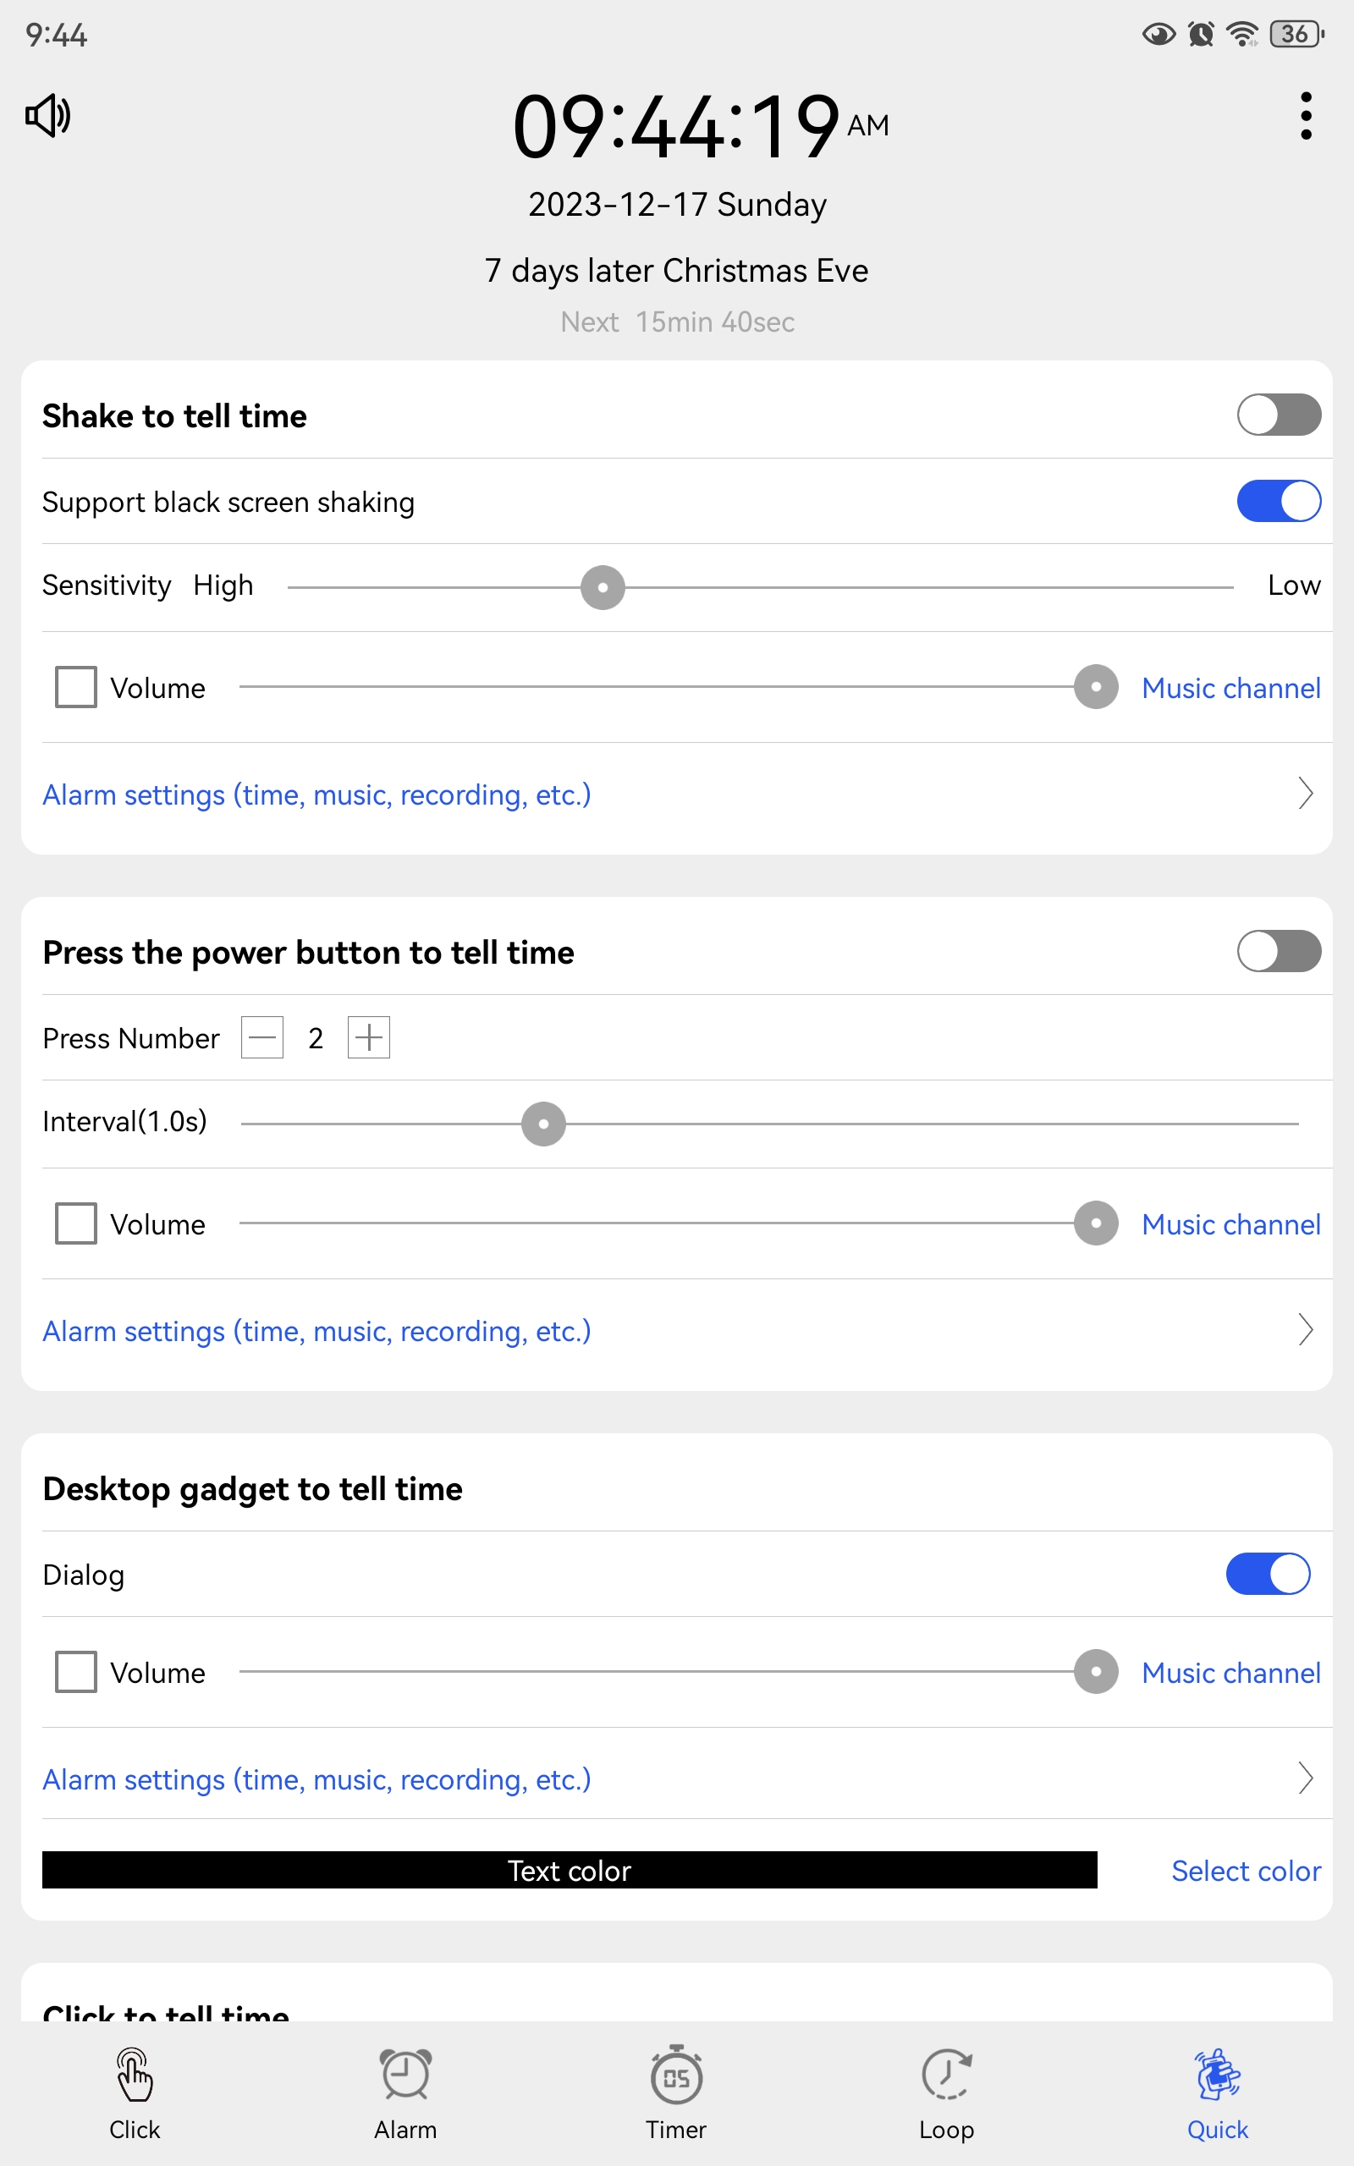Check the Volume box under Shake section
The image size is (1354, 2166).
76,687
